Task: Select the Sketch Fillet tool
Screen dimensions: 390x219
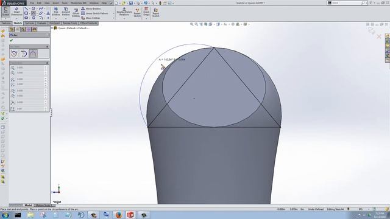Action: [x=41, y=18]
